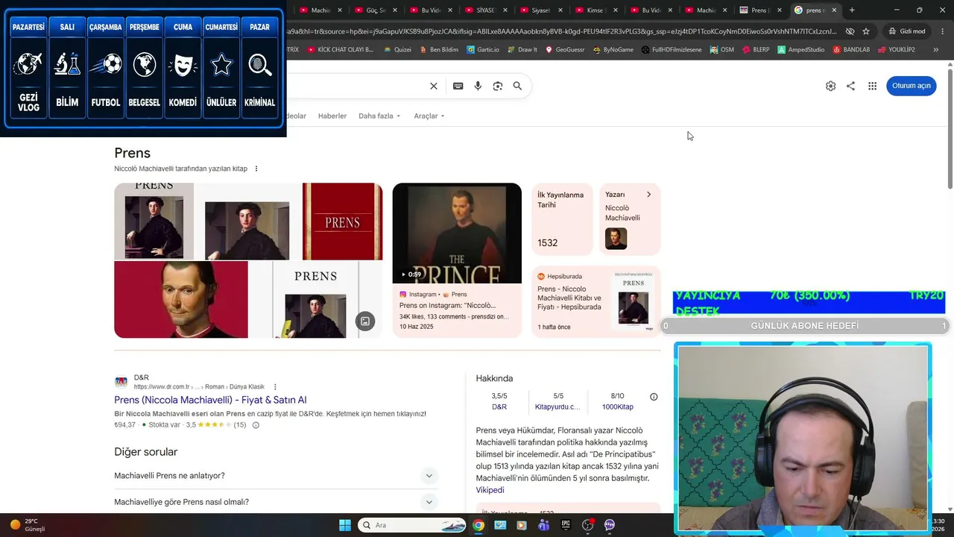Screen dimensions: 954x537
Task: Open 'Prens (Niccola Machiavelli) - Fiyat & Satın Al' link
Action: 210,401
